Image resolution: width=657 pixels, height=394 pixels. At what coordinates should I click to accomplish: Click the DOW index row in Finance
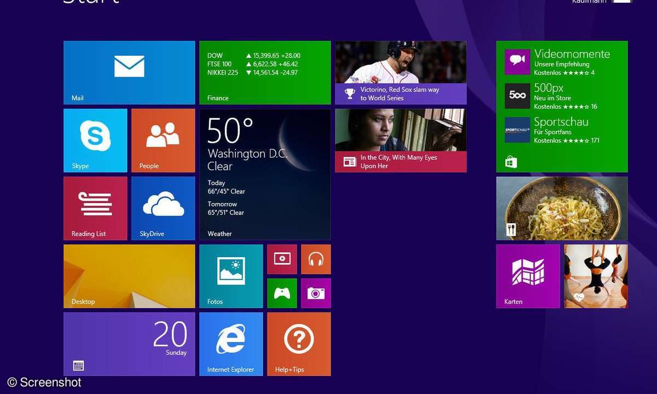(253, 56)
